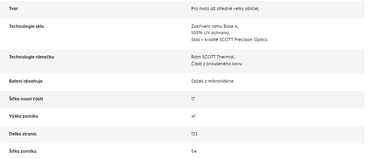Click the value 41
Screen dimensions: 368x158
193,116
